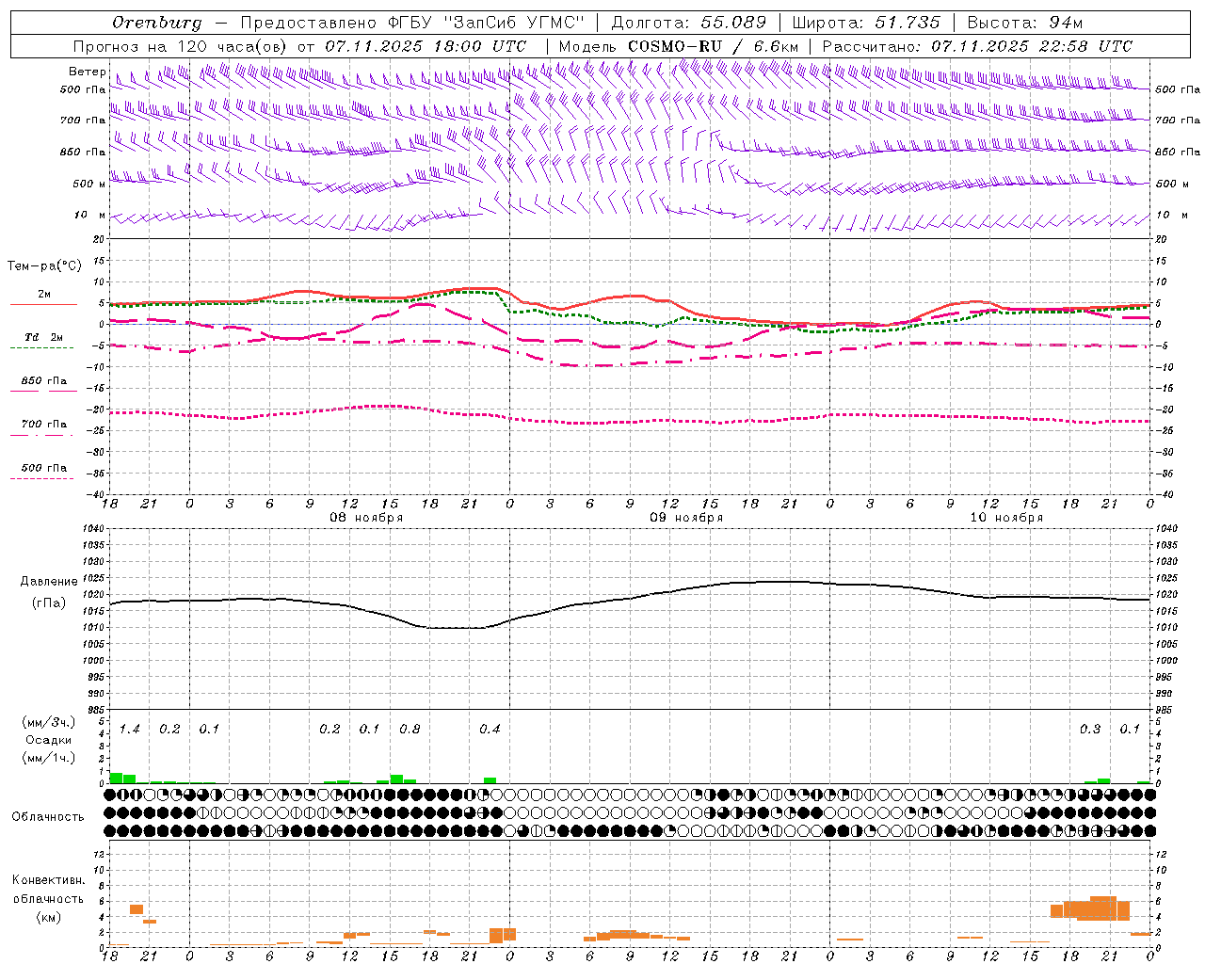This screenshot has width=1205, height=964.
Task: Click the '0.8' precipitation amount value
Action: [410, 729]
